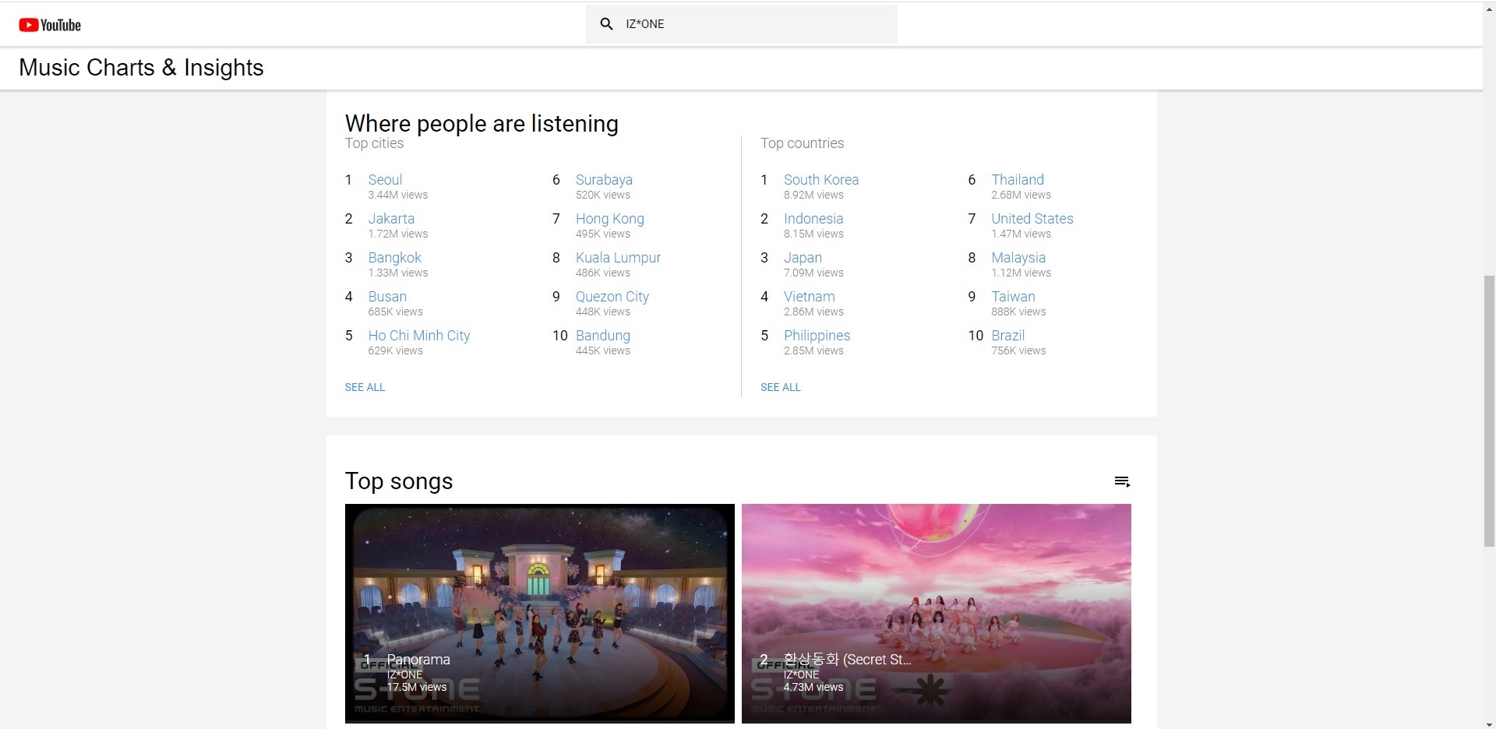This screenshot has width=1496, height=729.
Task: Open the South Korea country link
Action: pos(821,180)
